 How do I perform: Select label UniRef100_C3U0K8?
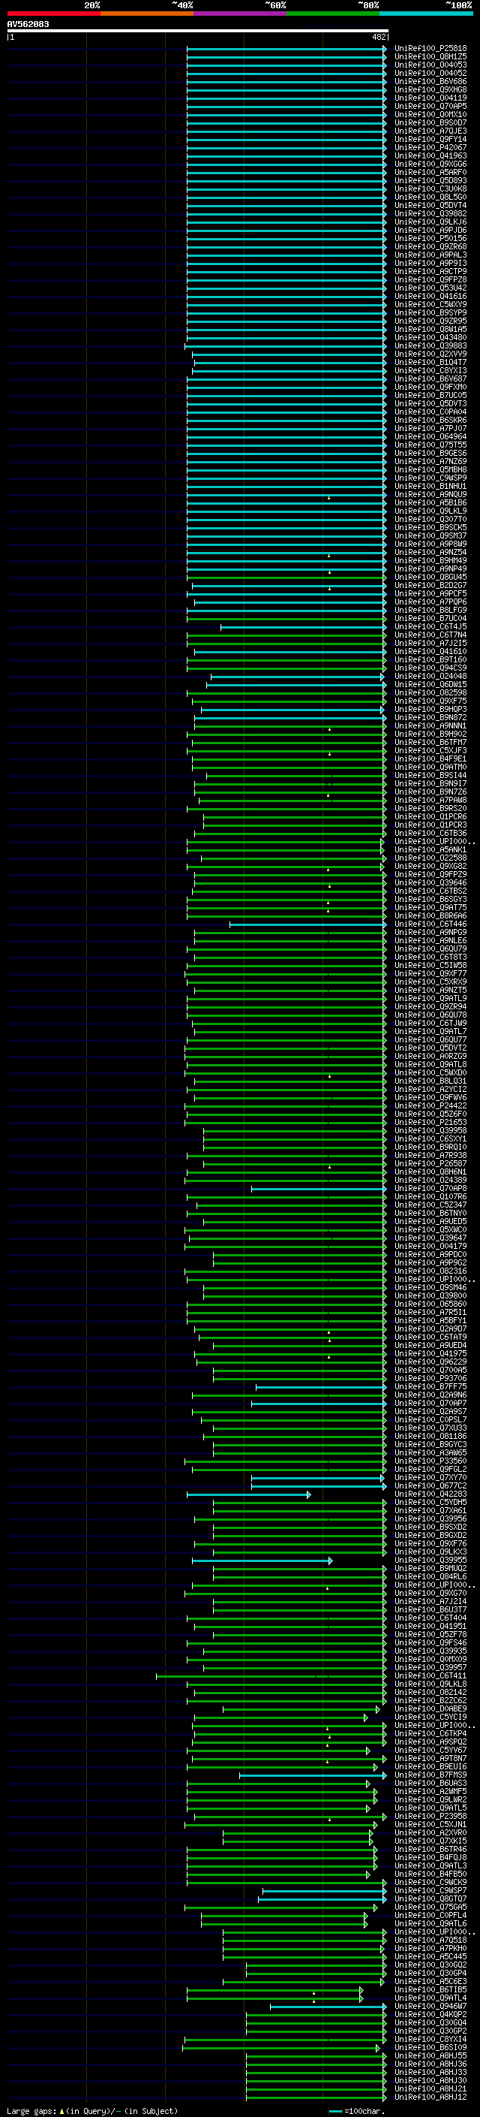(x=430, y=189)
